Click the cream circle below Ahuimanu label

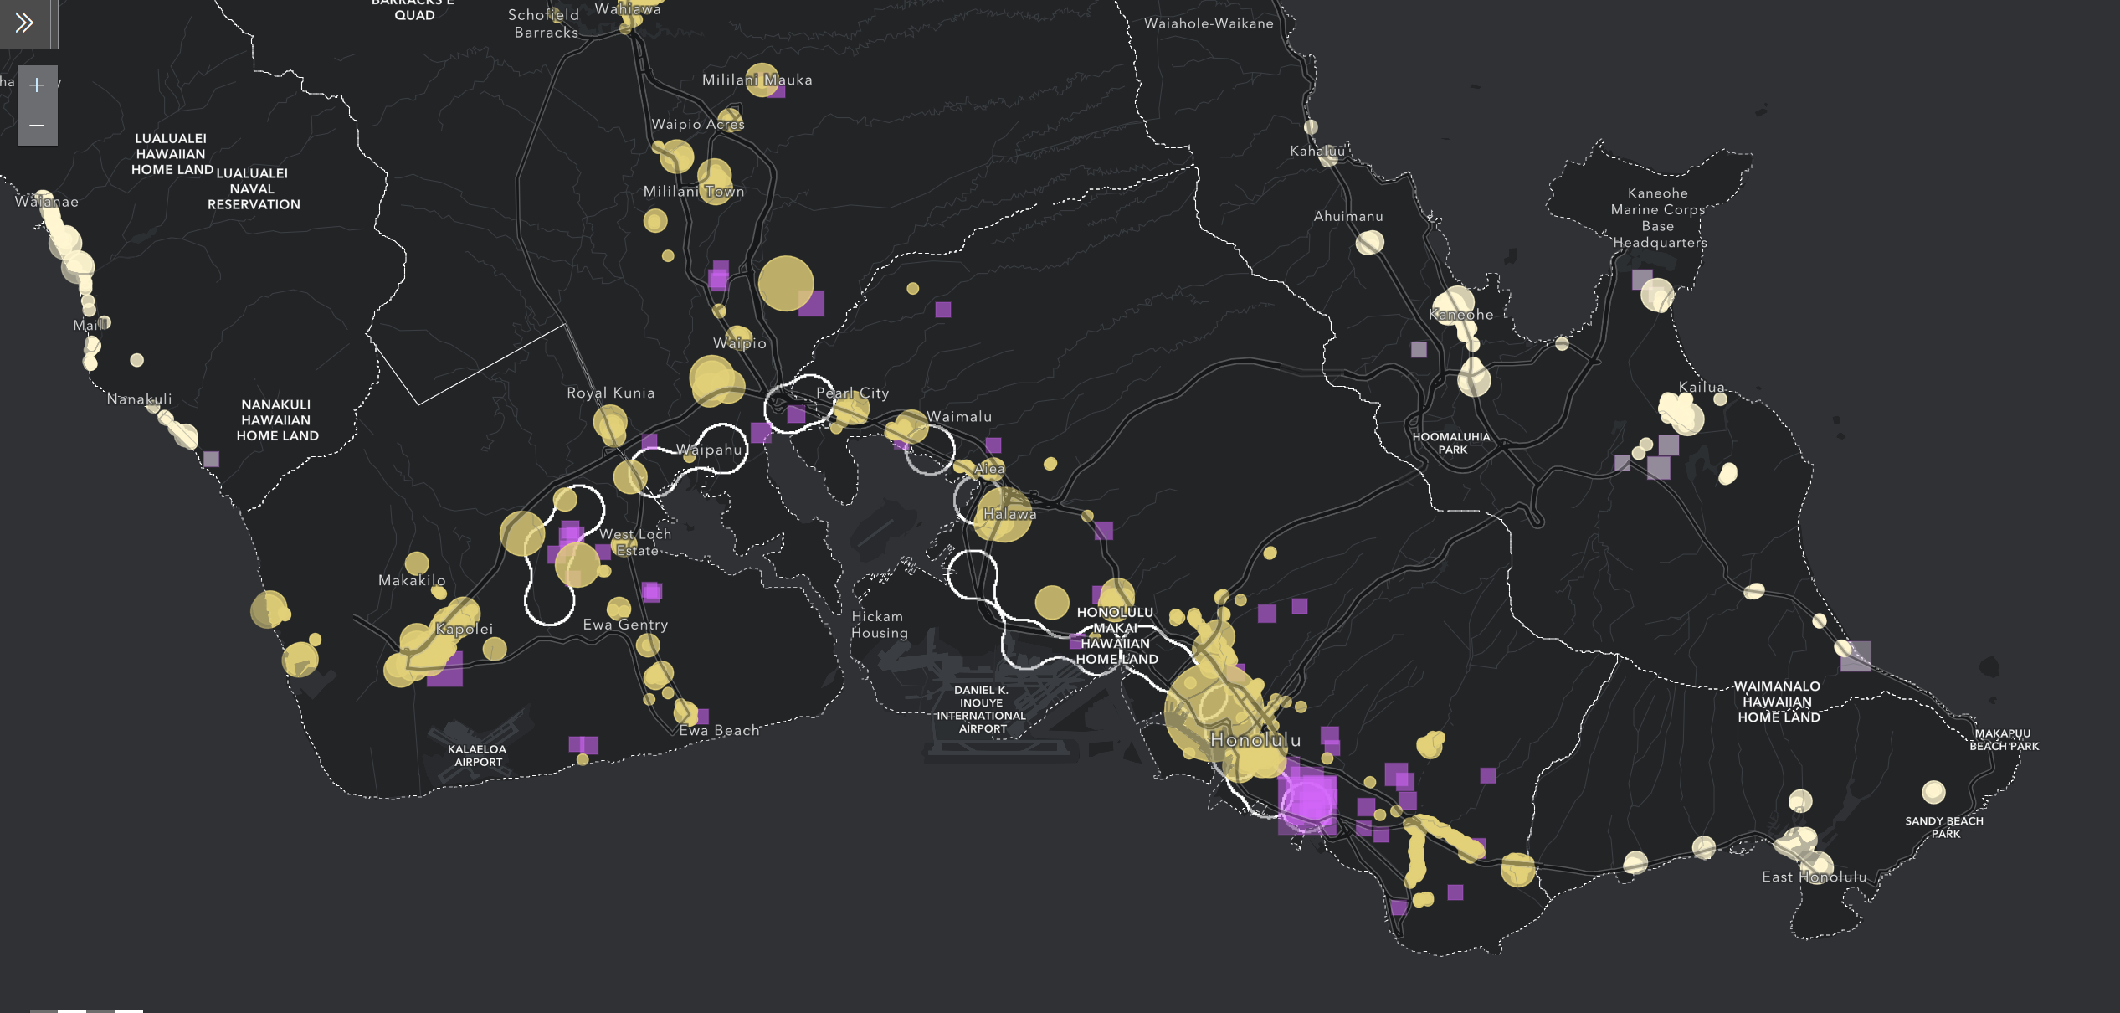1369,243
